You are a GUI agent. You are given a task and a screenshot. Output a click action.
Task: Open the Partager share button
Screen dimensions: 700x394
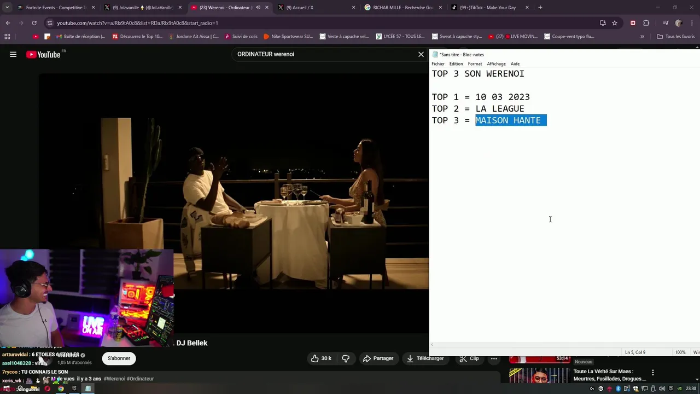[x=378, y=358]
